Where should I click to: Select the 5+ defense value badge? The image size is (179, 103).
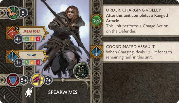tap(24, 80)
